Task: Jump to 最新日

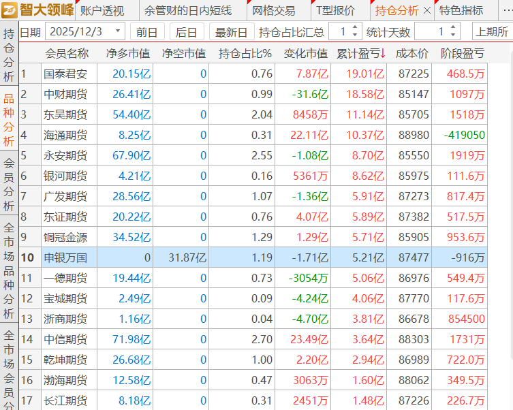Action: [231, 32]
